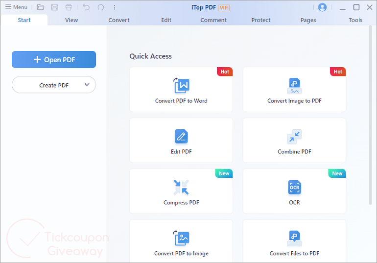The height and width of the screenshot is (263, 377).
Task: Click the print icon in toolbar
Action: point(69,7)
